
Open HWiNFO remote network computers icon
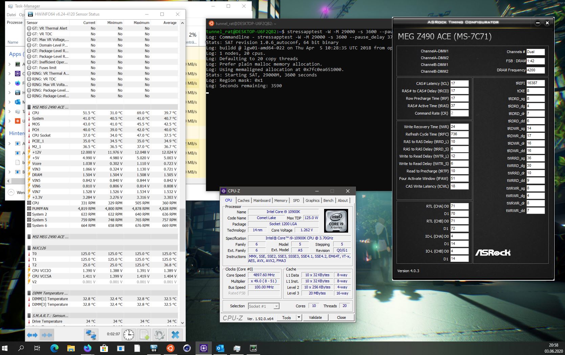91,335
